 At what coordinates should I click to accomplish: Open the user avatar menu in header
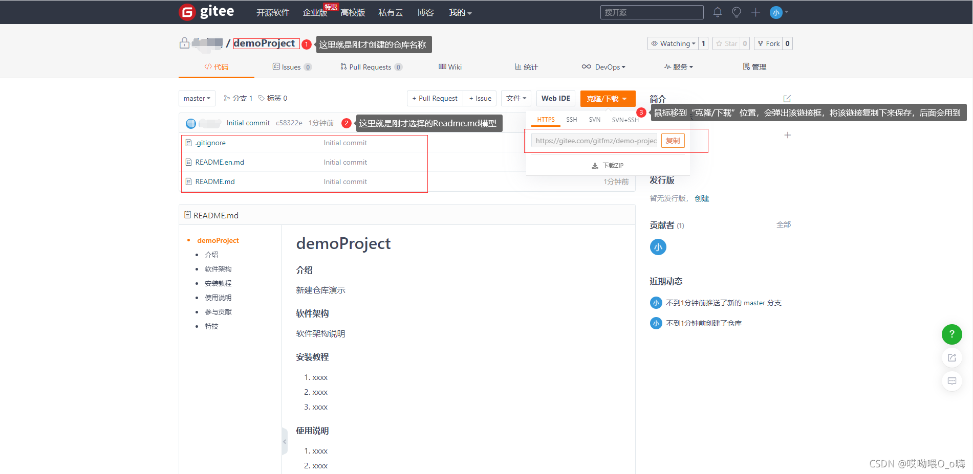[x=779, y=12]
